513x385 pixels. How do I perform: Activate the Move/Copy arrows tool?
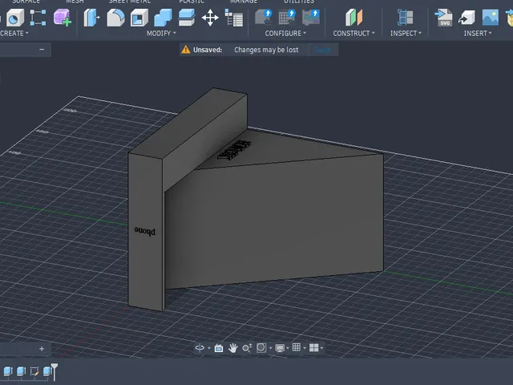210,18
